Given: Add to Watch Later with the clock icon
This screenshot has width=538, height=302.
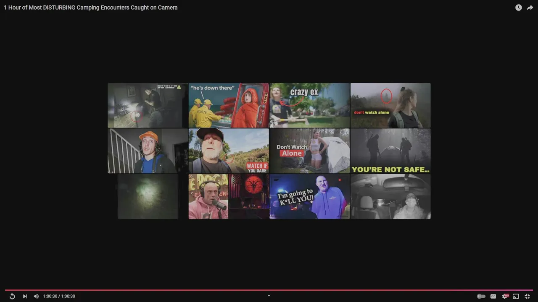Looking at the screenshot, I should click(519, 8).
